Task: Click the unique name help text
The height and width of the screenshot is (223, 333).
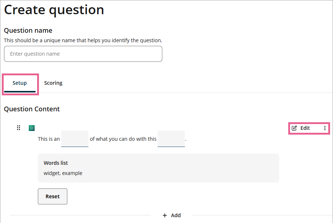Action: (83, 40)
